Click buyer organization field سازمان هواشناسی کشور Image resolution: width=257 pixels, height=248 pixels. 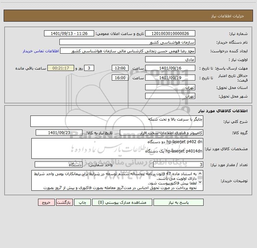point(127,42)
